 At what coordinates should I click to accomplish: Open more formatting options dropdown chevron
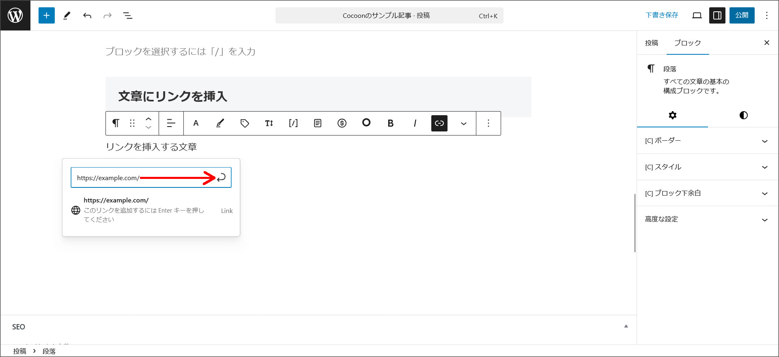pyautogui.click(x=463, y=123)
